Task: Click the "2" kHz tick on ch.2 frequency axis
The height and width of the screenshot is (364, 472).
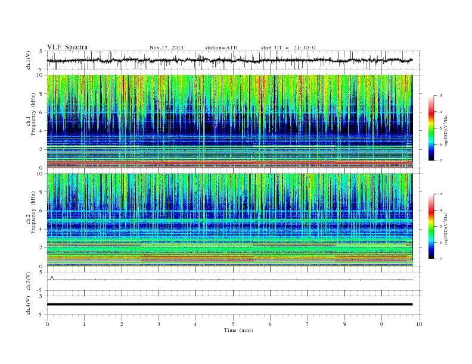Action: pyautogui.click(x=41, y=248)
